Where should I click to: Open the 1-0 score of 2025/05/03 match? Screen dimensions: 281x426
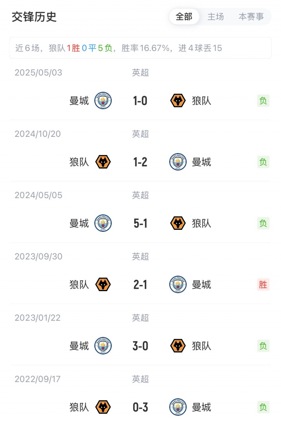tap(140, 101)
